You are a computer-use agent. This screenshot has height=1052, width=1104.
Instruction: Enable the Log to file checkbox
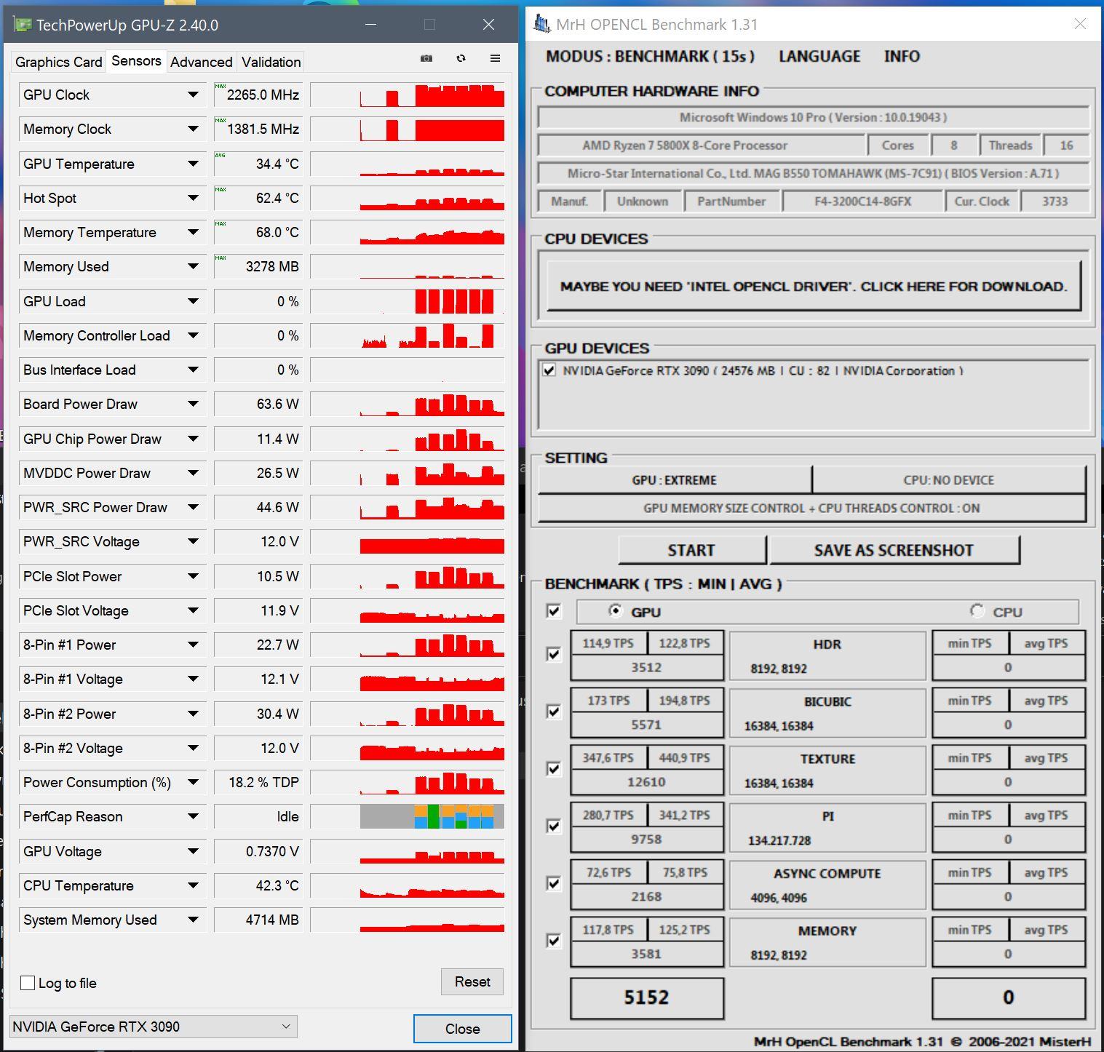tap(28, 983)
